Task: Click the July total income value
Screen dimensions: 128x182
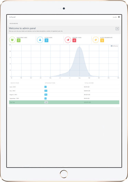Action: click(x=87, y=91)
